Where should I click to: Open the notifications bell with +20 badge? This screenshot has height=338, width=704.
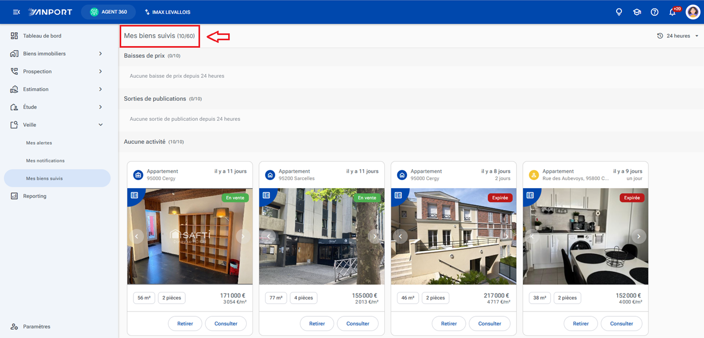tap(673, 12)
